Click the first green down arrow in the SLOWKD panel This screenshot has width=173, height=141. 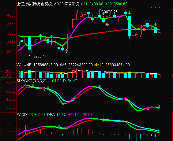(33, 86)
